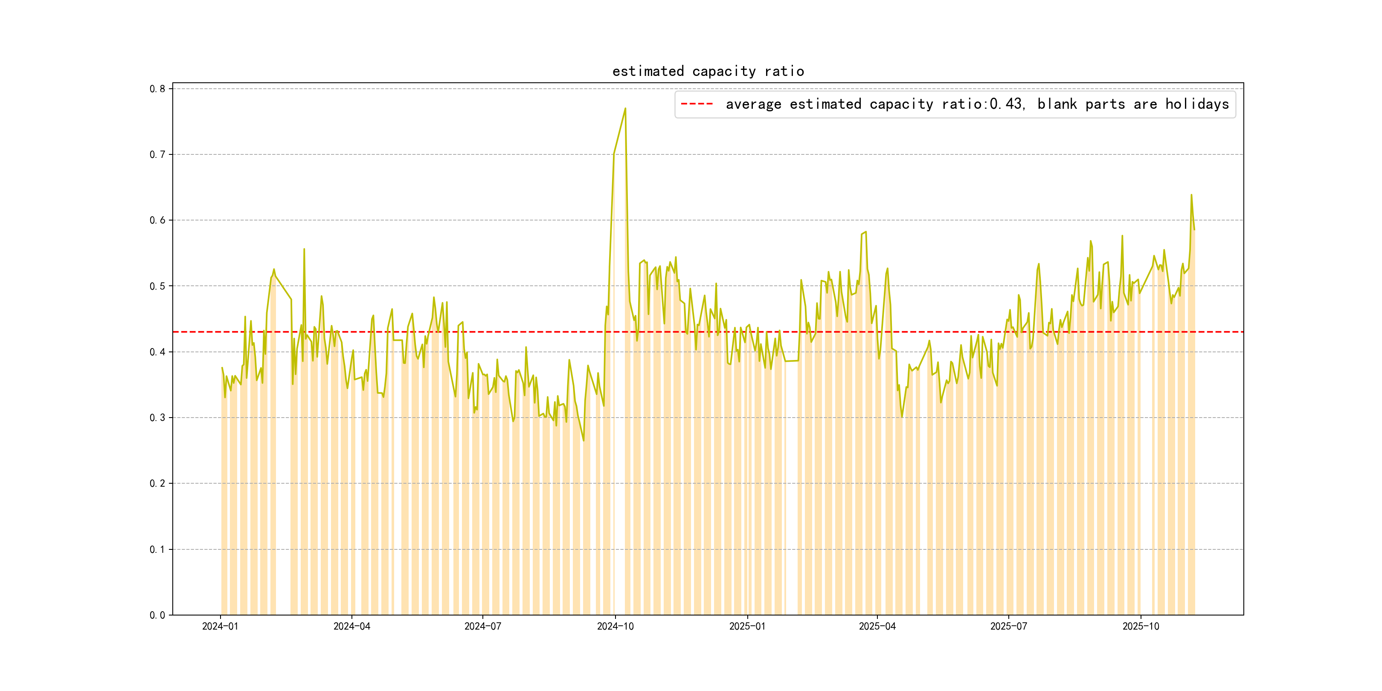Image resolution: width=1382 pixels, height=691 pixels.
Task: Click the 2024-01 x-axis tick label
Action: coord(220,626)
